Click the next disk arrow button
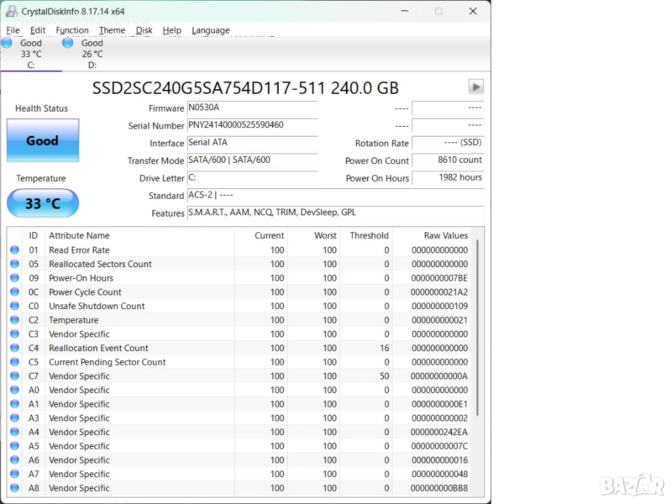This screenshot has width=672, height=504. click(476, 87)
